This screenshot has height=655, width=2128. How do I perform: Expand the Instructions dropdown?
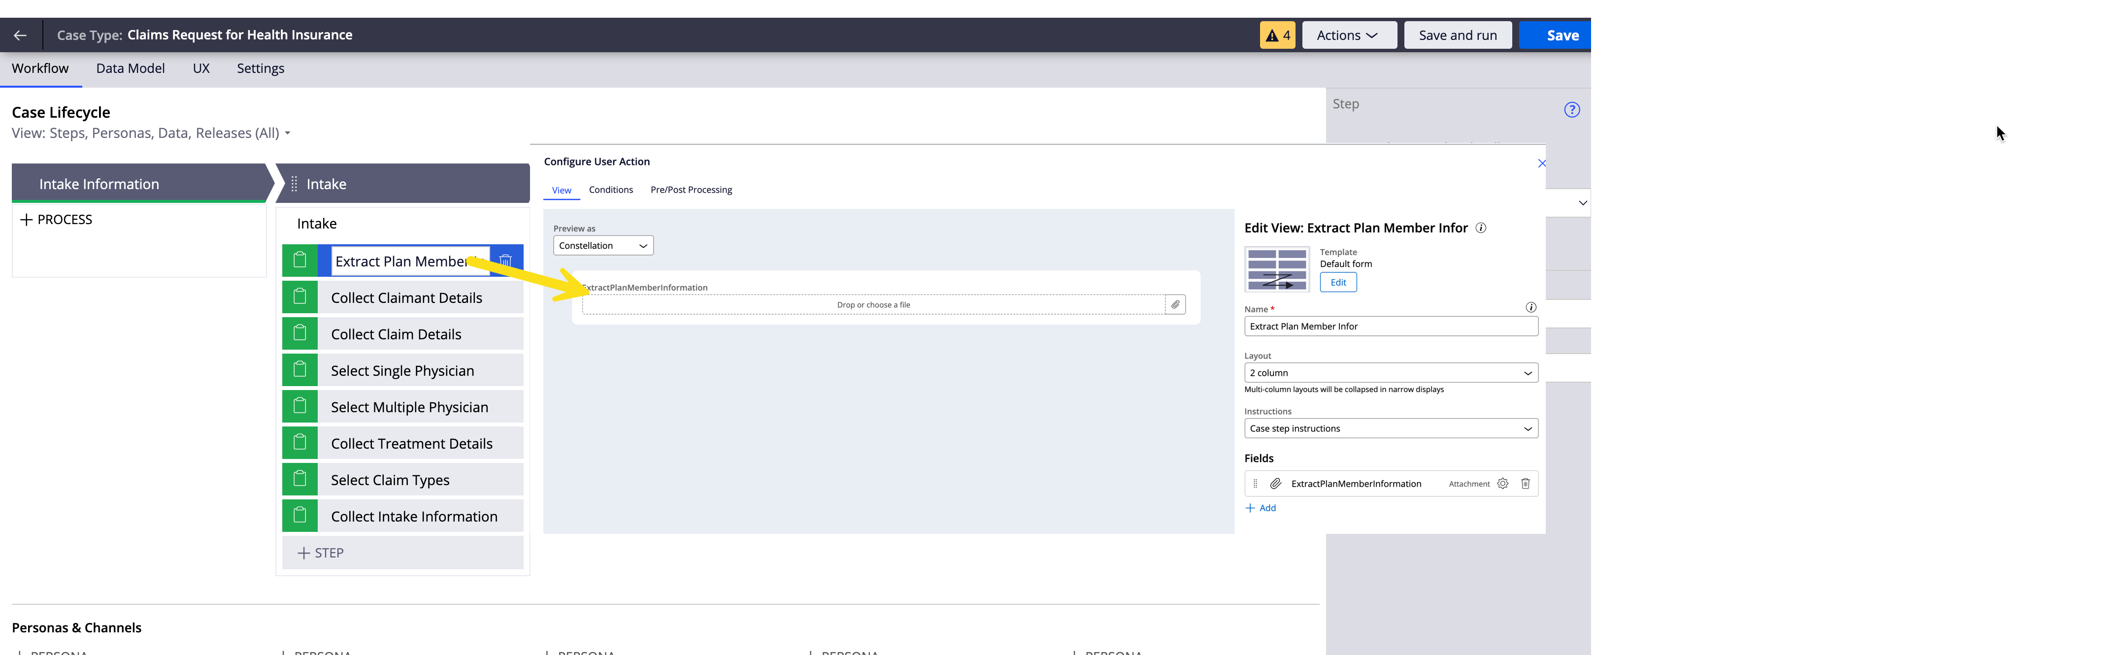[1390, 428]
